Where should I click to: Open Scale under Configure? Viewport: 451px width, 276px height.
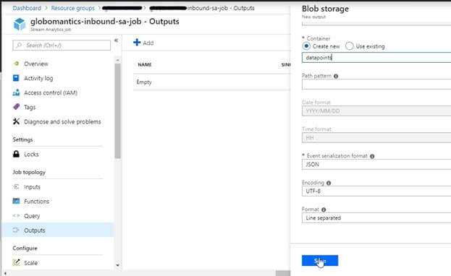pyautogui.click(x=31, y=263)
